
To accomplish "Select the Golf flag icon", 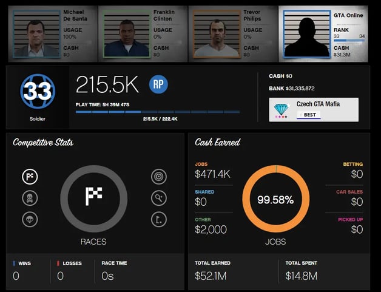I will (x=158, y=219).
